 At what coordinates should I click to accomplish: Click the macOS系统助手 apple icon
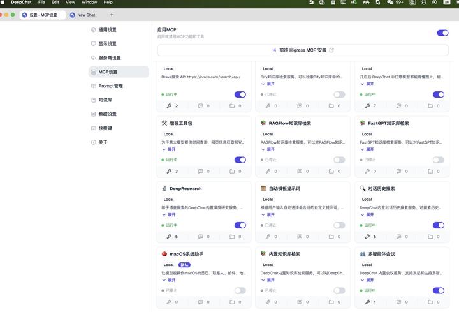pyautogui.click(x=164, y=254)
